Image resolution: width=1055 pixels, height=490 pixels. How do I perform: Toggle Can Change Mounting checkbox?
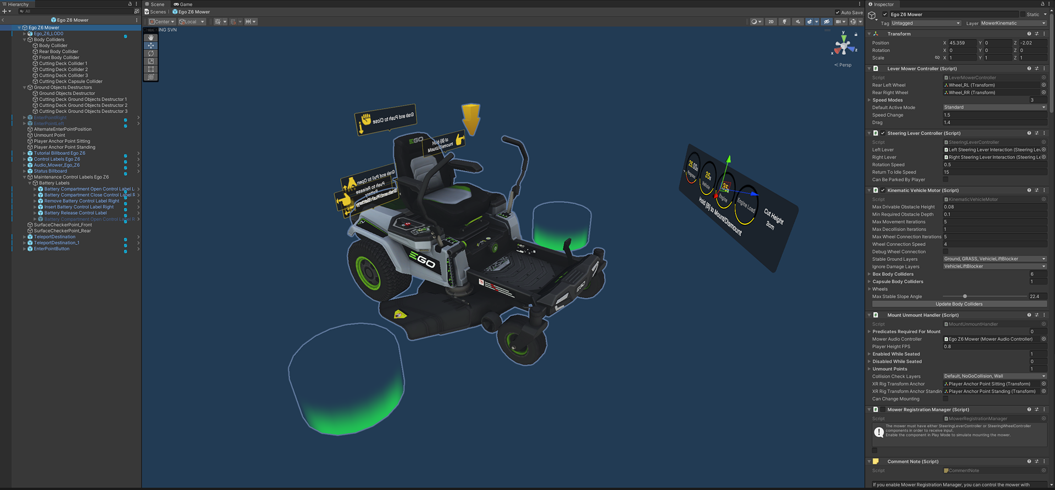pos(946,399)
